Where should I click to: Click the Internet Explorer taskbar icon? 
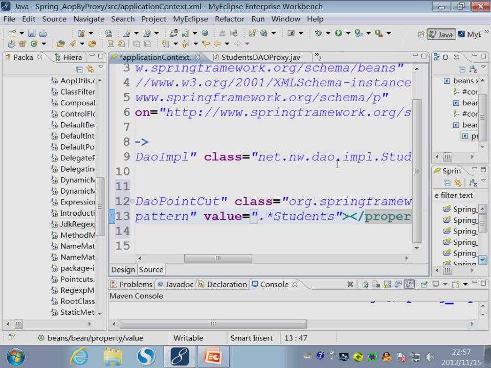click(x=79, y=356)
